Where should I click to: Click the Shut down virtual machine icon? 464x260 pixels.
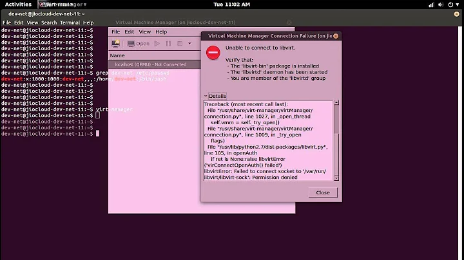pyautogui.click(x=180, y=43)
